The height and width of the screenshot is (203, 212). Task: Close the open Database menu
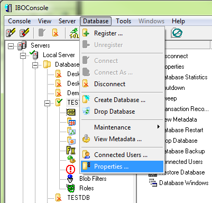pos(96,21)
